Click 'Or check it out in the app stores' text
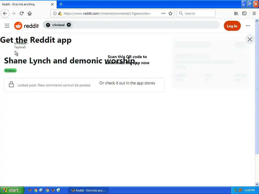The height and width of the screenshot is (194, 259). coord(127,83)
